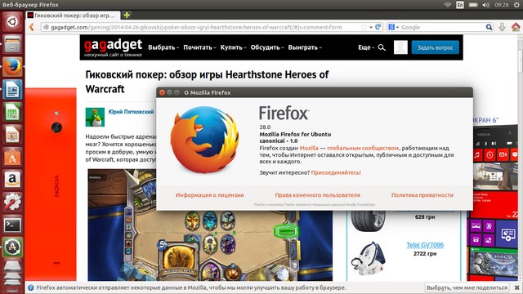523x294 pixels.
Task: Click Выбрать, чем мне поделиться button
Action: point(467,287)
